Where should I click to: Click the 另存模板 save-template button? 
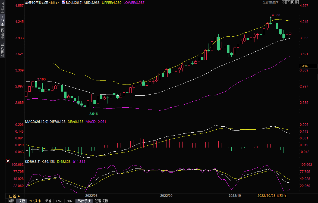pyautogui.click(x=84, y=201)
